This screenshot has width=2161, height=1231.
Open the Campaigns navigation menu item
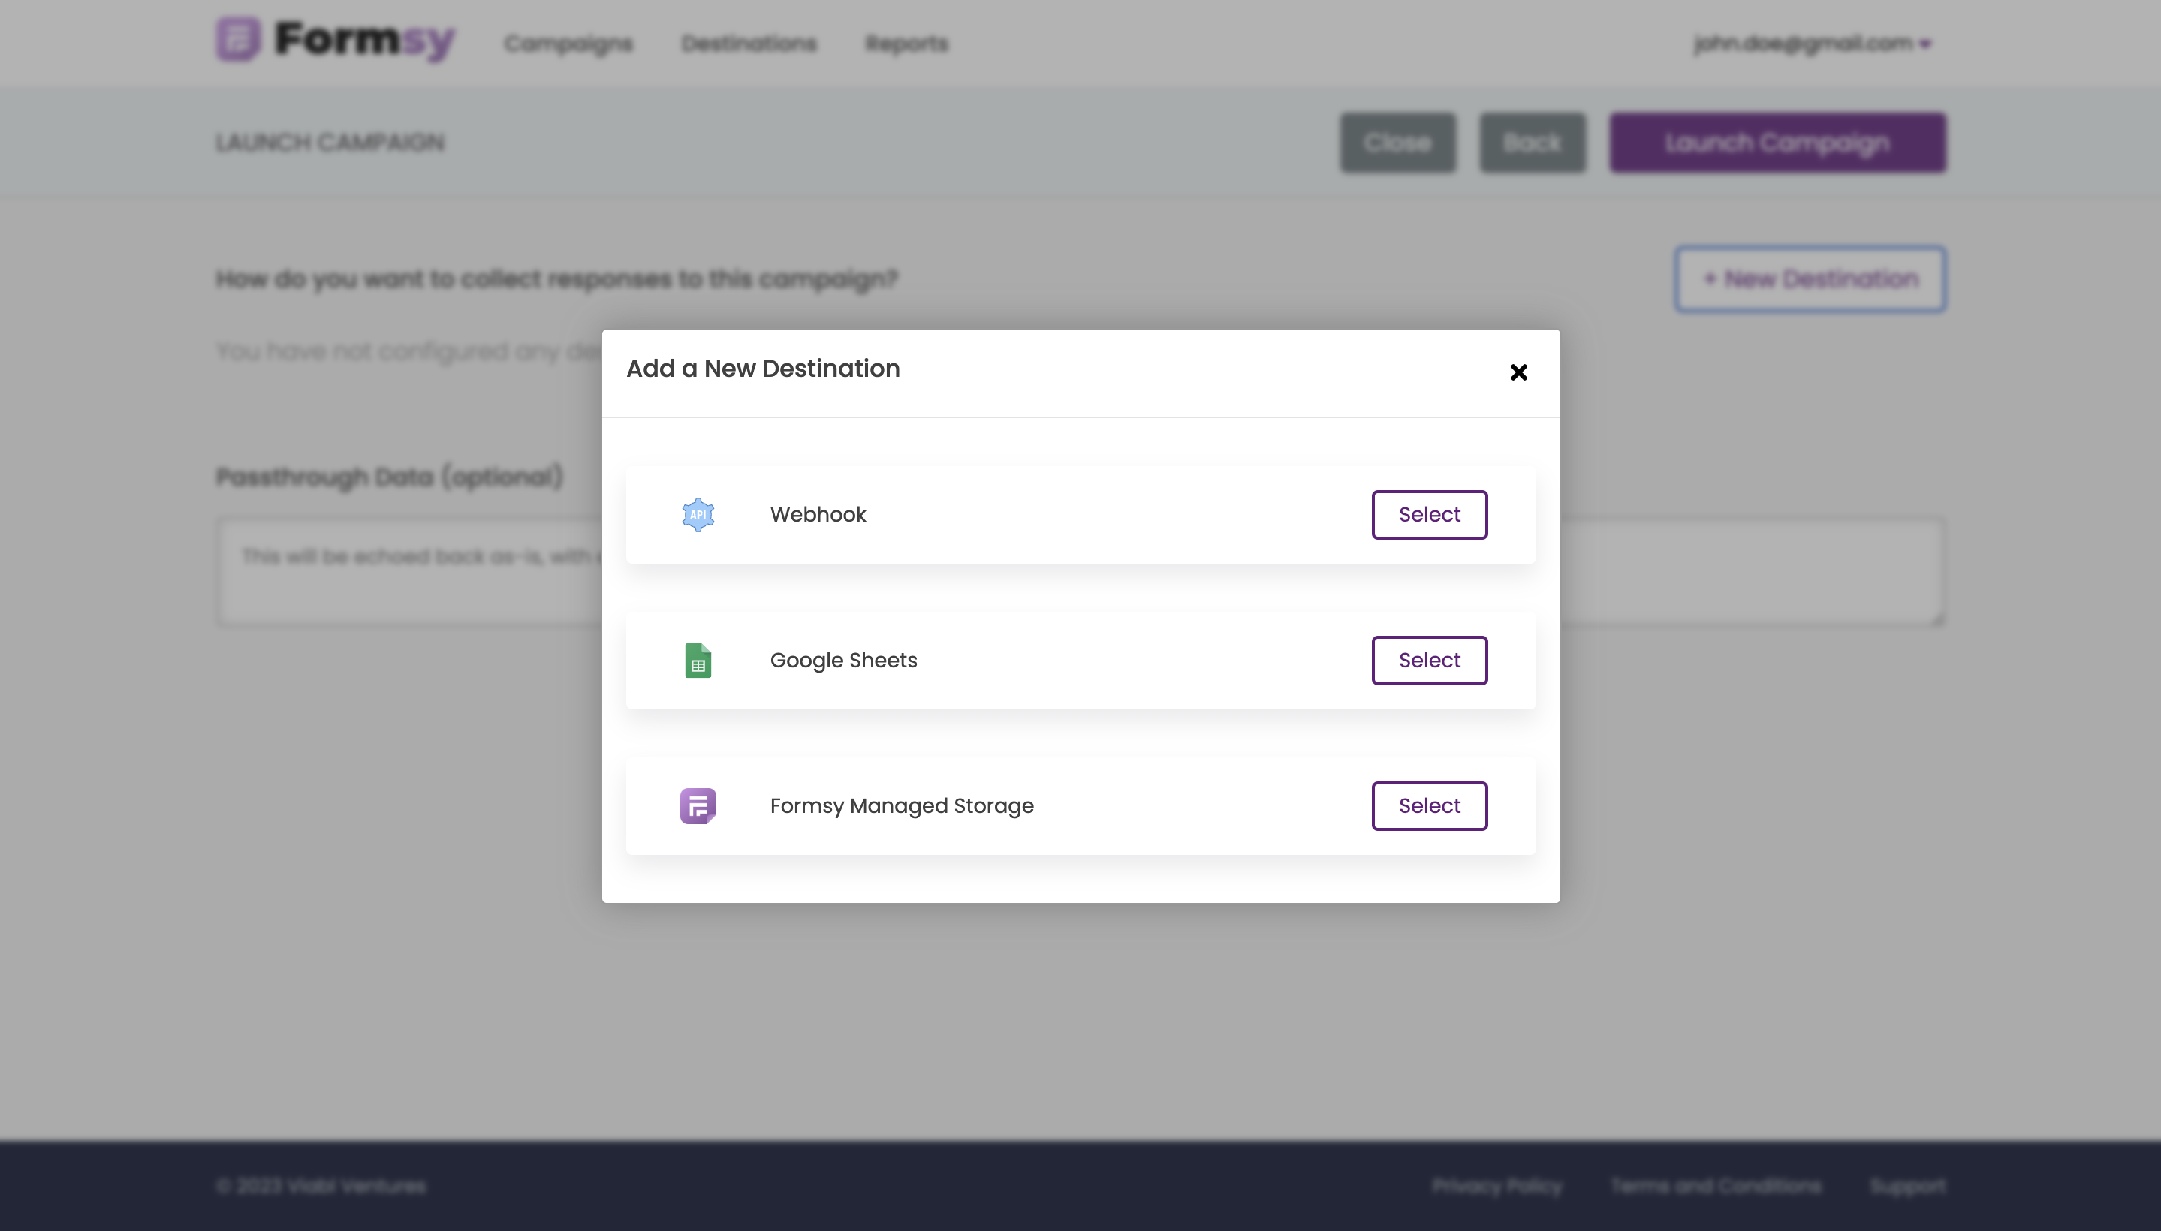pyautogui.click(x=568, y=43)
